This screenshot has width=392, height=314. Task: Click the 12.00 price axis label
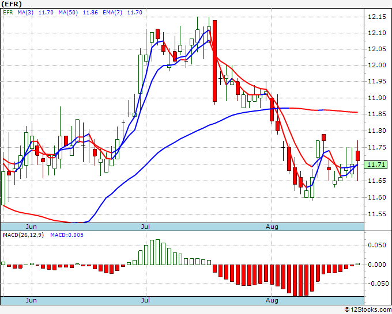click(x=377, y=66)
